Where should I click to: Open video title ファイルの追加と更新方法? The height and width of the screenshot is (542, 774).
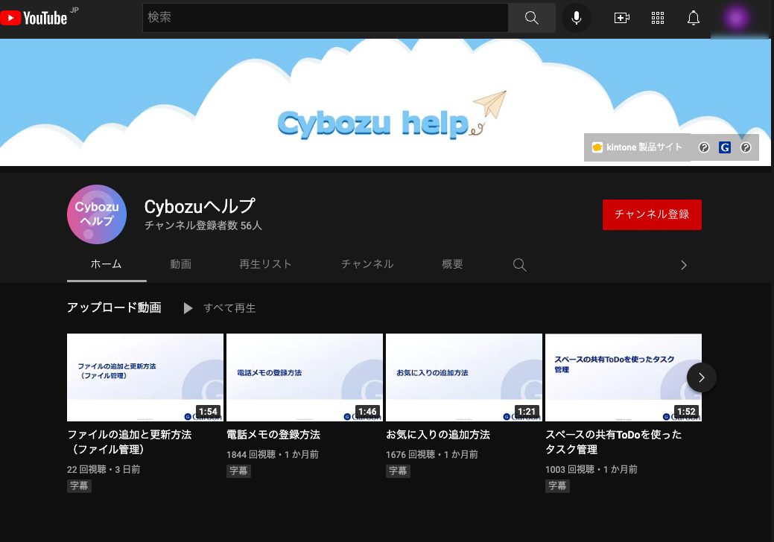click(130, 442)
